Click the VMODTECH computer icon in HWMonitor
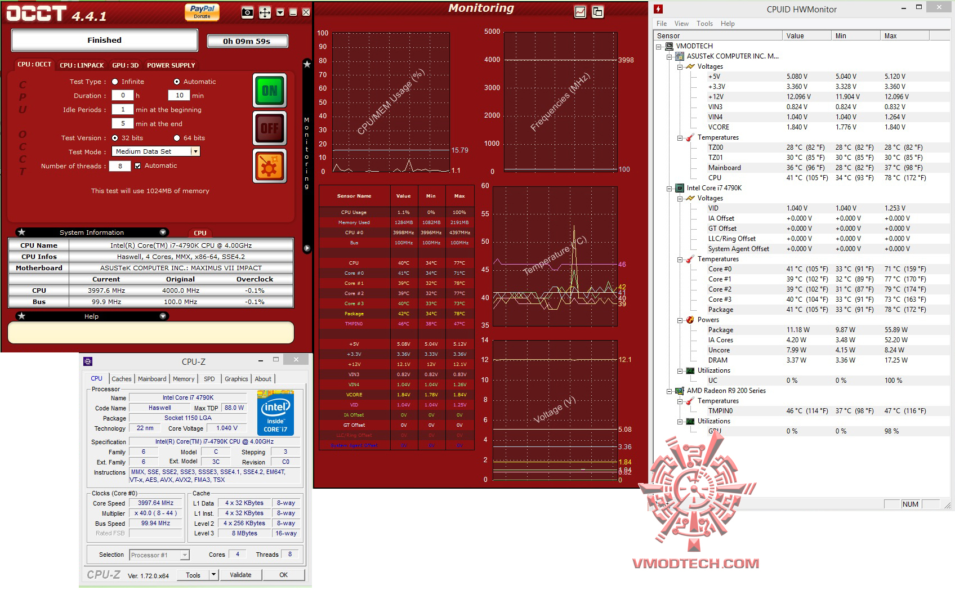The image size is (955, 590). (669, 46)
